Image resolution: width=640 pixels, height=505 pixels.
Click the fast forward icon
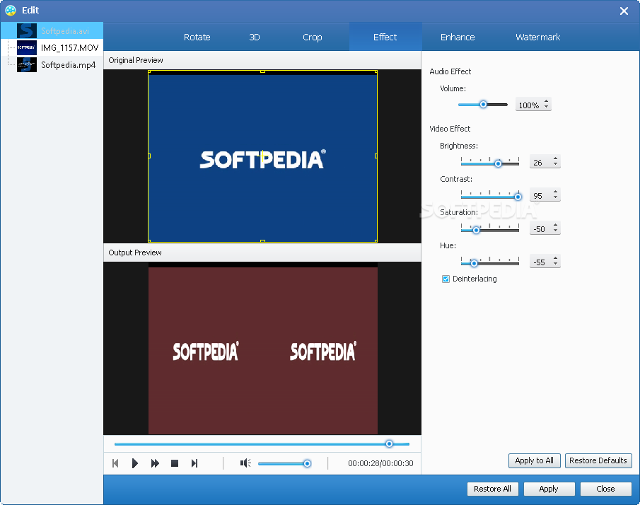(155, 463)
